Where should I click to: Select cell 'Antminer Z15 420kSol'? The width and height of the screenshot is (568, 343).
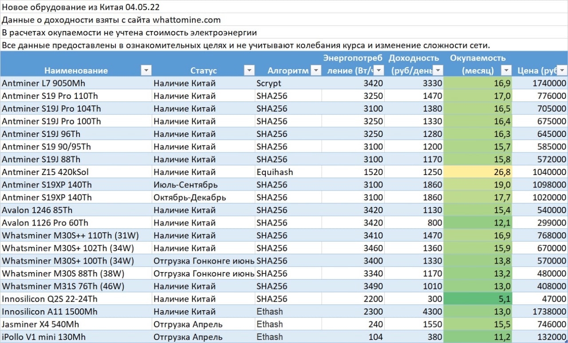(x=76, y=172)
